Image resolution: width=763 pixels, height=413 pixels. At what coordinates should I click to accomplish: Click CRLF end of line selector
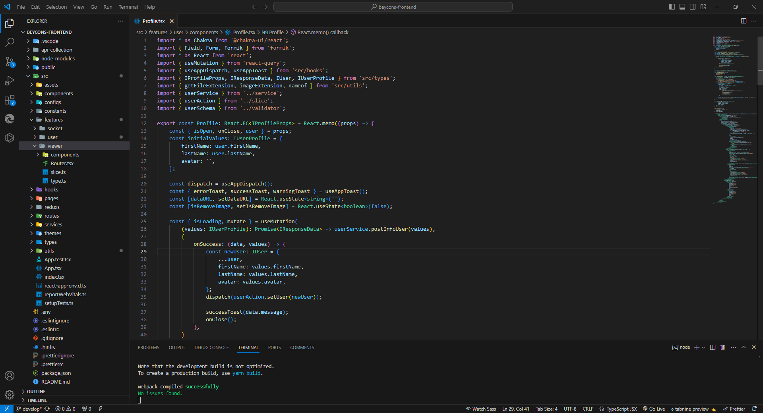[588, 409]
